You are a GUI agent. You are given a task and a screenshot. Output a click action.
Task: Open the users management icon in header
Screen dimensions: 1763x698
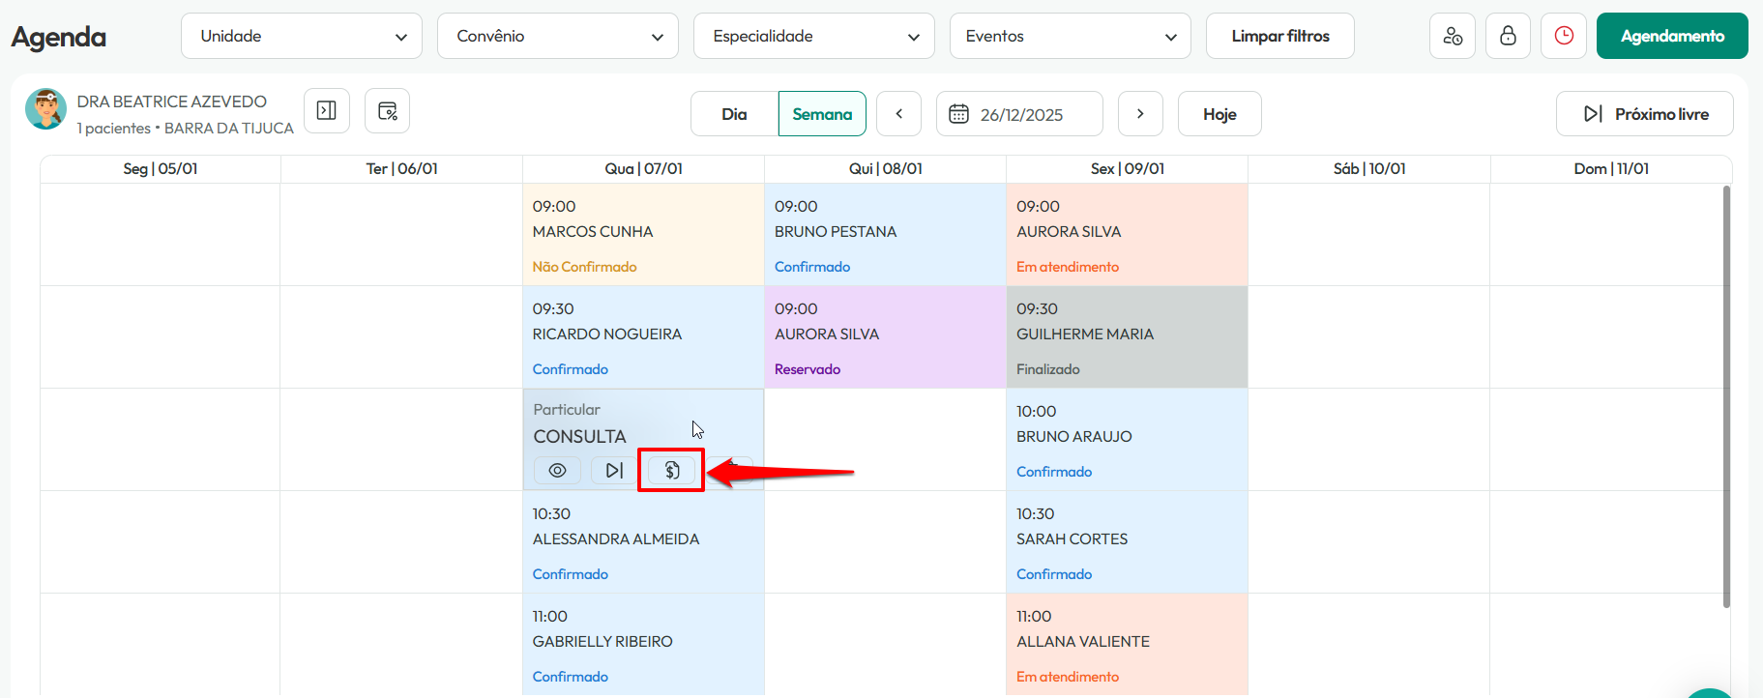coord(1453,36)
